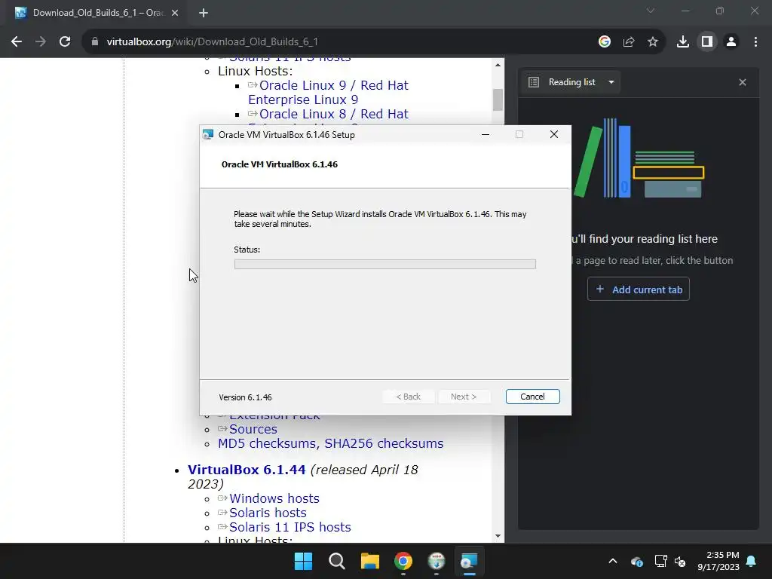The height and width of the screenshot is (579, 772).
Task: Close the Reading list side panel
Action: (x=743, y=82)
